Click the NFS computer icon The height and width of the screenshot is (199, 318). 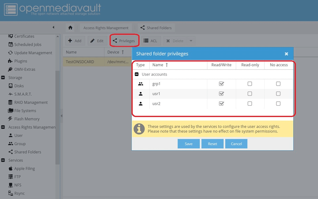point(11,185)
